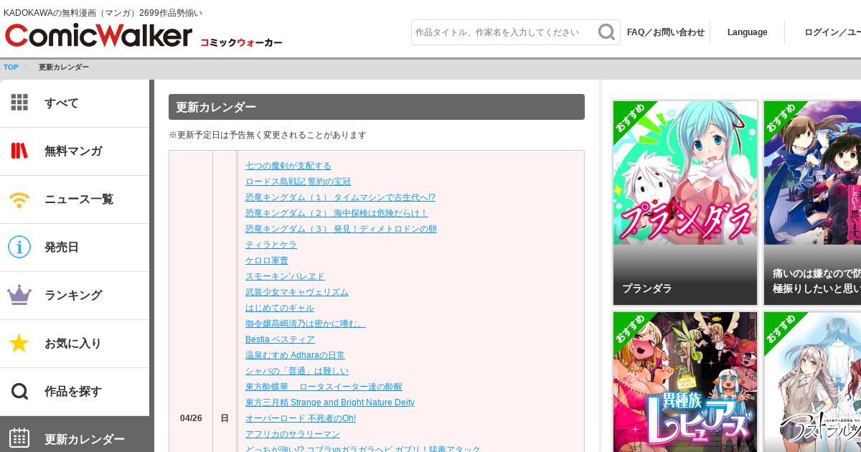Screen dimensions: 861x452
Task: Open 恐竜キングダム（３） ディメトロドン link
Action: pos(341,229)
